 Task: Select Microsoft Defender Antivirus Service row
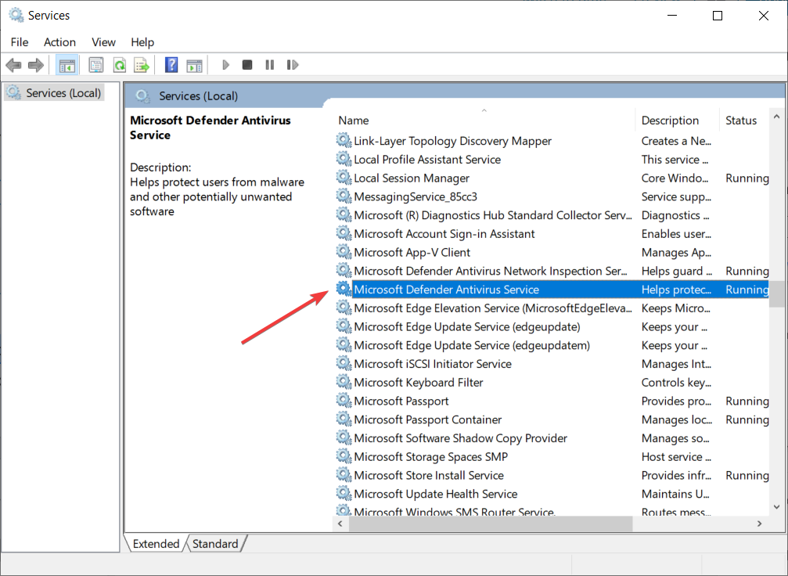tap(552, 290)
